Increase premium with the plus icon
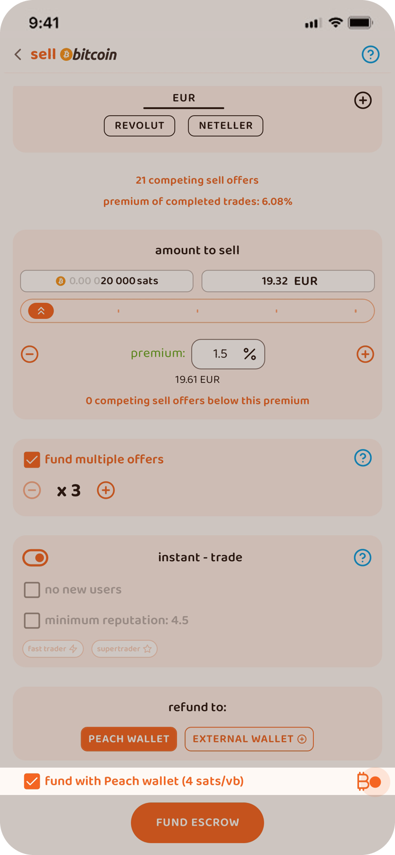This screenshot has height=855, width=395. coord(365,354)
